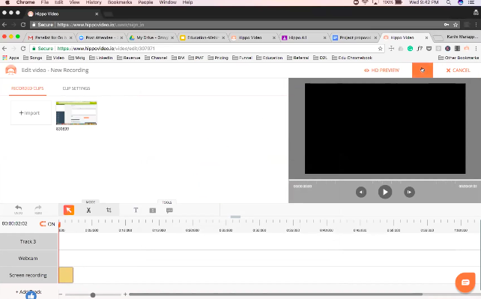Select the Screen recording track label
Viewport: 481px width, 299px height.
pyautogui.click(x=28, y=275)
